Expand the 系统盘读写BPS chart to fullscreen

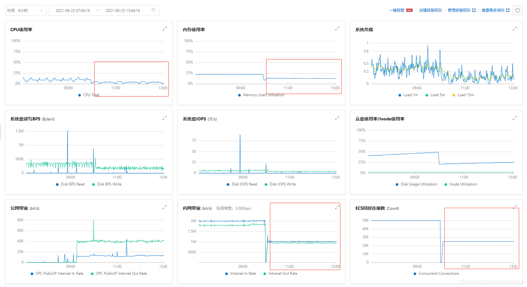pos(164,118)
